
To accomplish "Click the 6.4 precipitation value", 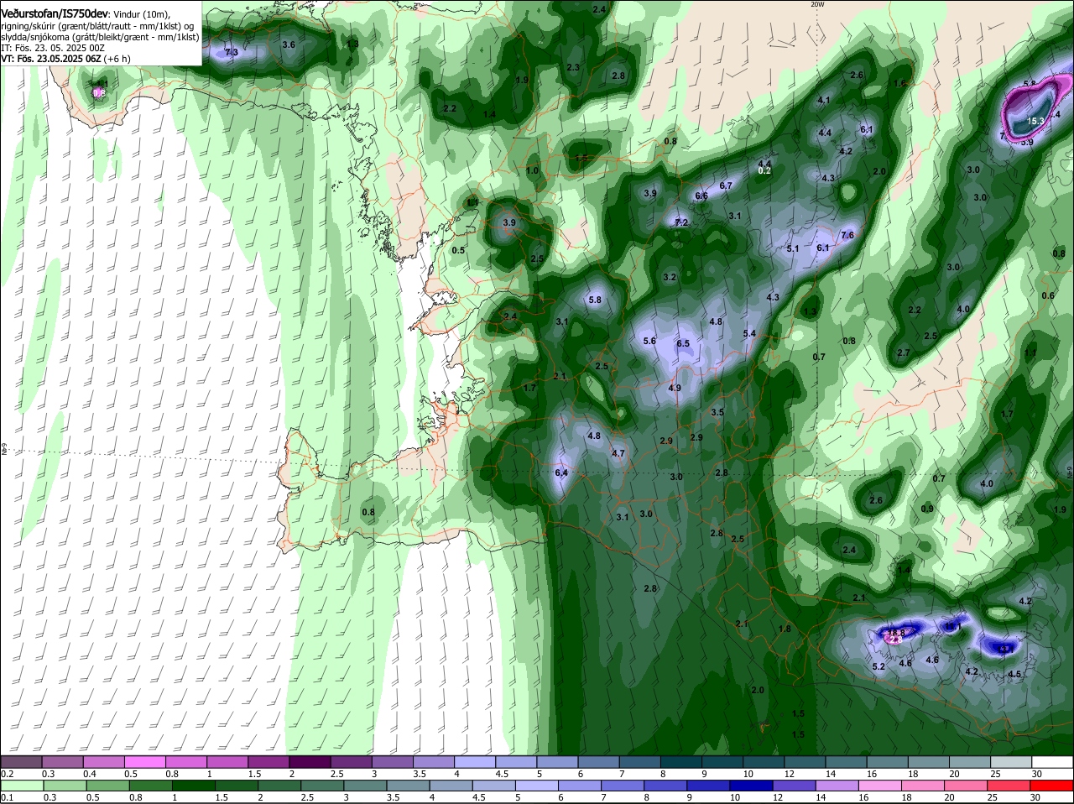I will coord(561,473).
